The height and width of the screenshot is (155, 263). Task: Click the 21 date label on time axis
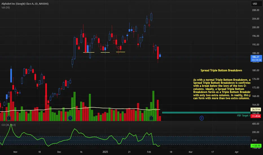pyautogui.click(x=129, y=152)
